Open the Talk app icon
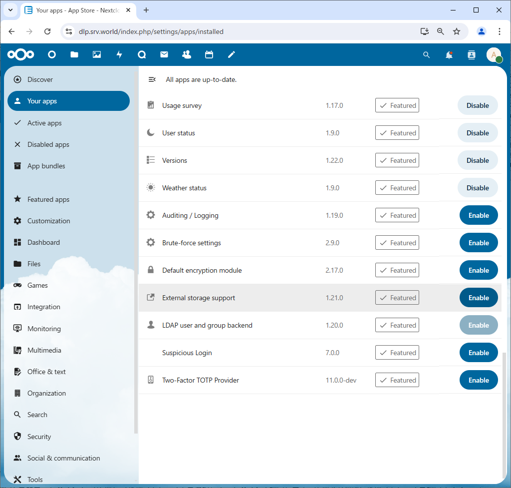This screenshot has width=511, height=488. coord(142,55)
